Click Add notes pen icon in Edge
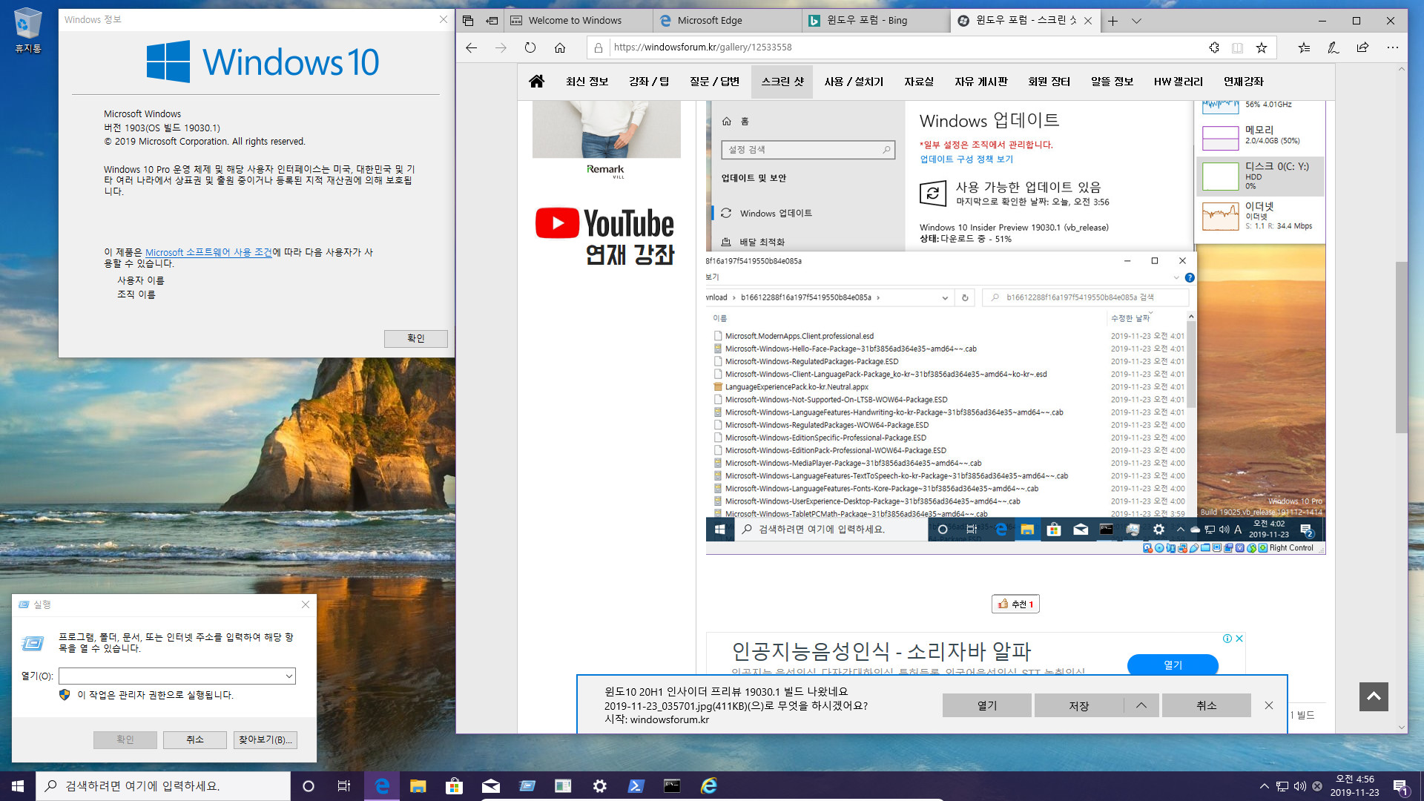 click(x=1334, y=47)
